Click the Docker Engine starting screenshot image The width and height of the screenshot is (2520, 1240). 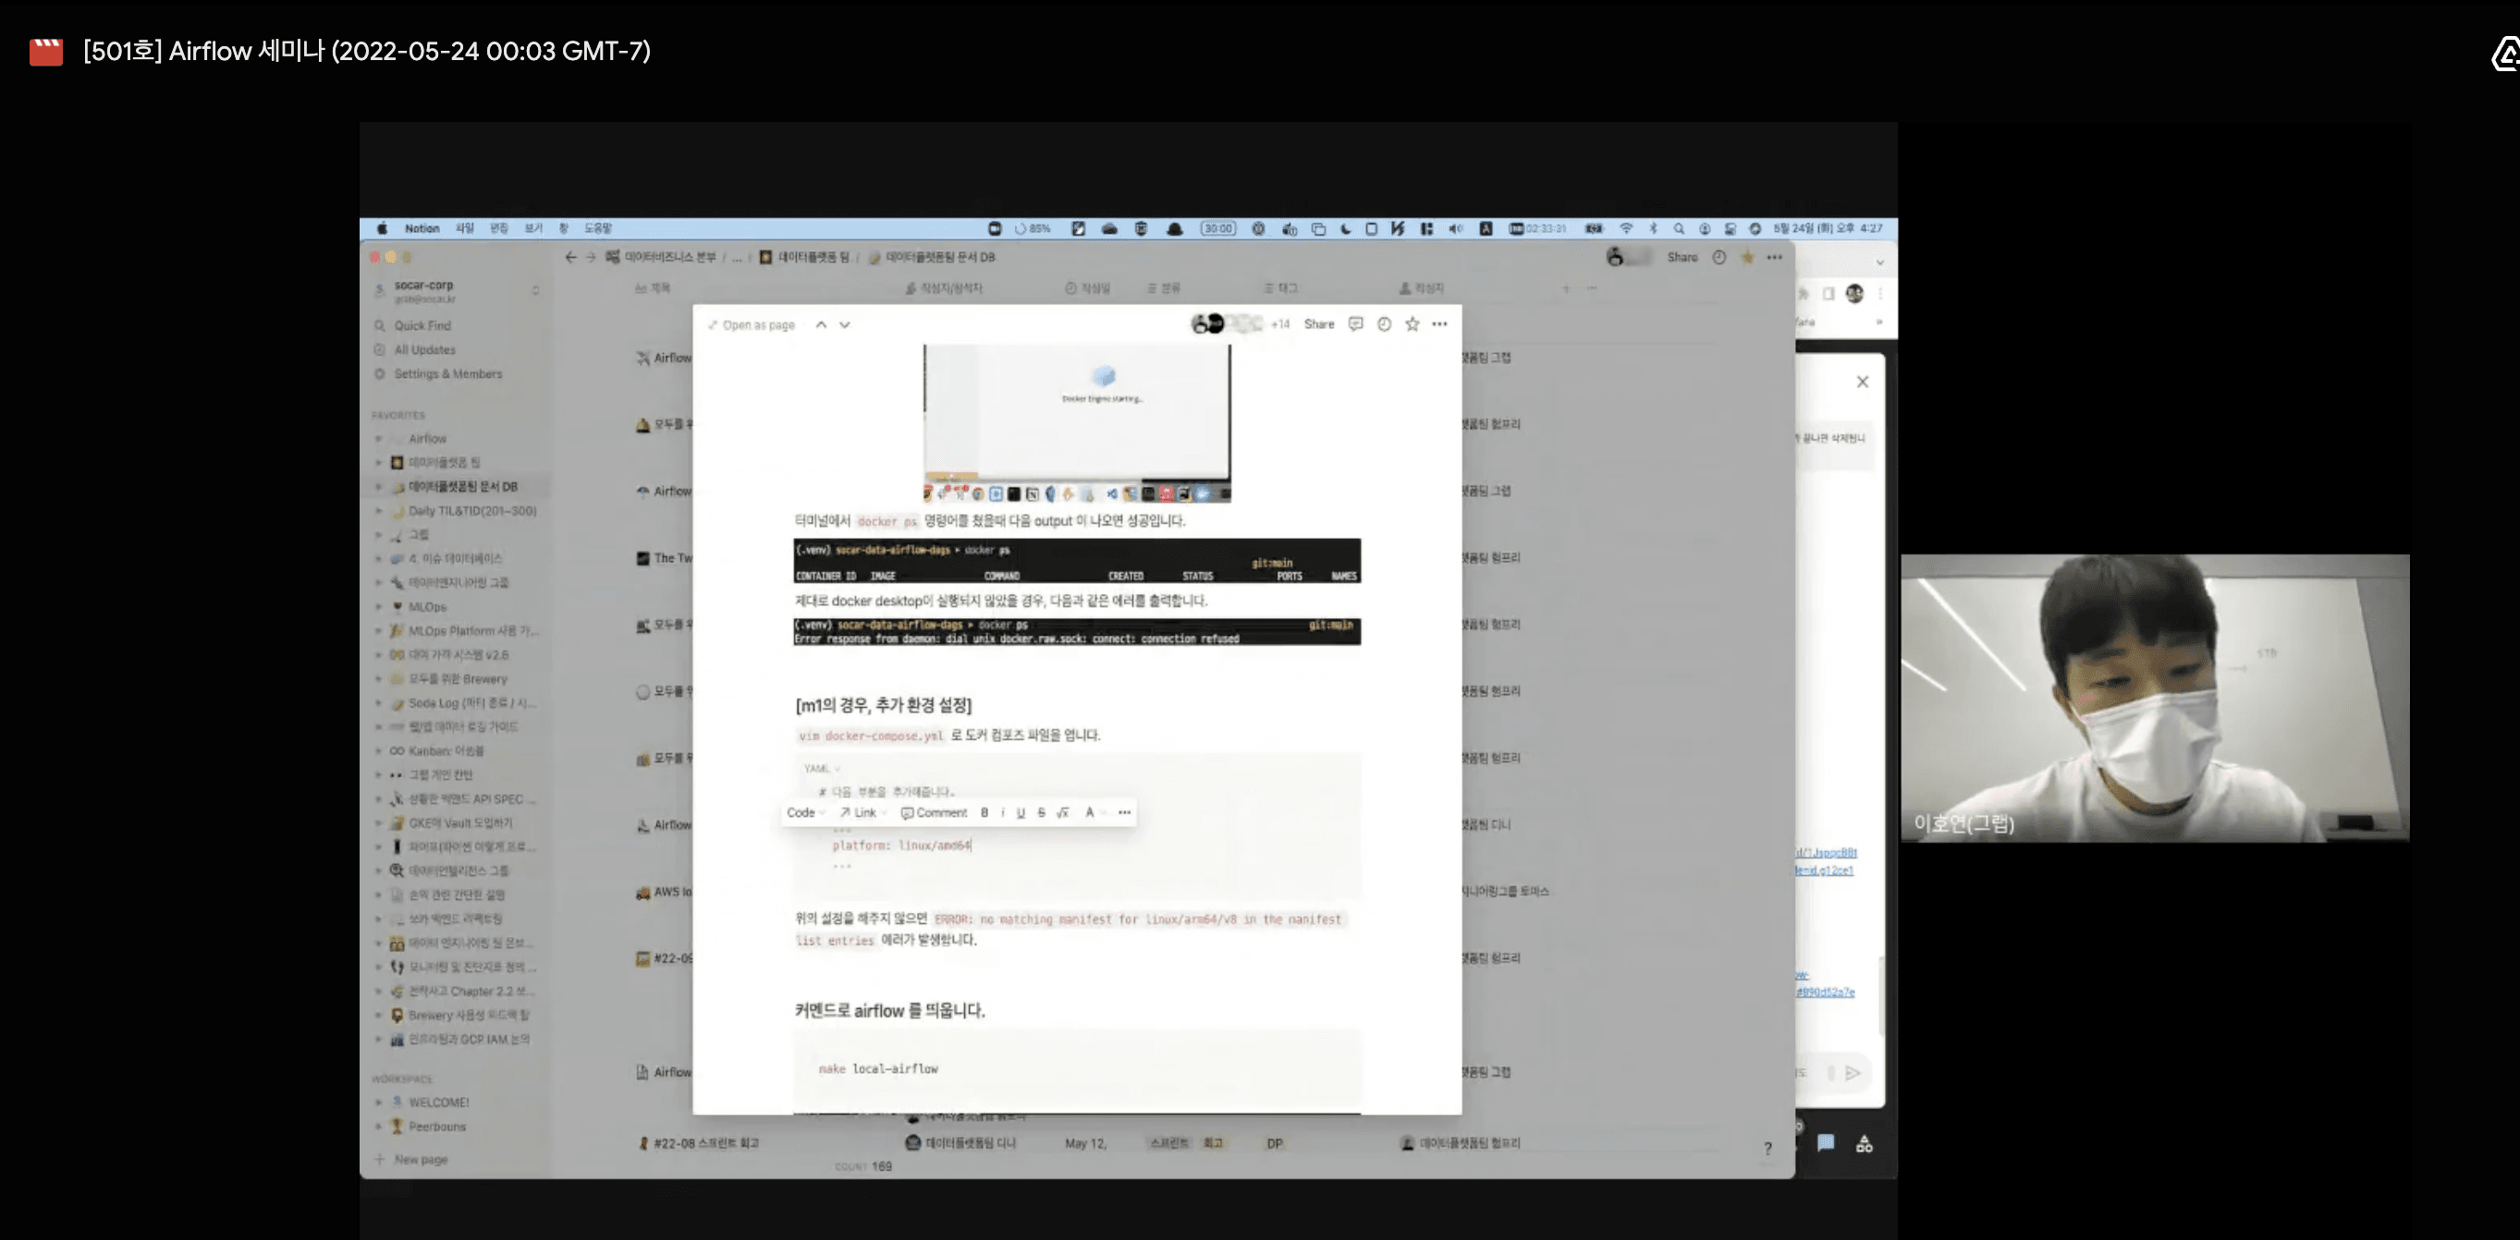pyautogui.click(x=1076, y=422)
